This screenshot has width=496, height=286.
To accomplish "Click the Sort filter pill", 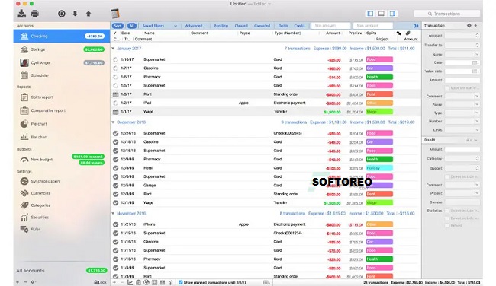I will [118, 26].
